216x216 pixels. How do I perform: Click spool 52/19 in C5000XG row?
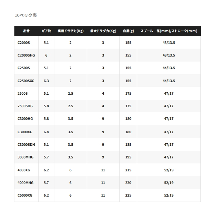pyautogui.click(x=169, y=195)
